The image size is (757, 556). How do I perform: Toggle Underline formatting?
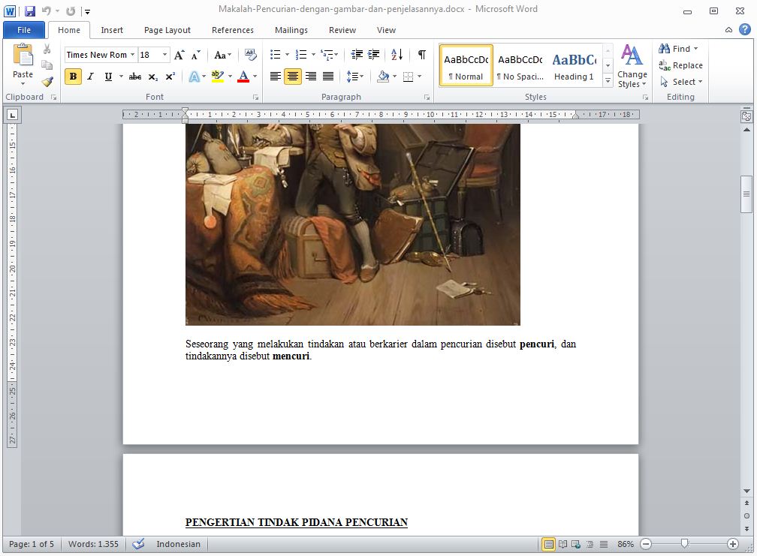(108, 77)
